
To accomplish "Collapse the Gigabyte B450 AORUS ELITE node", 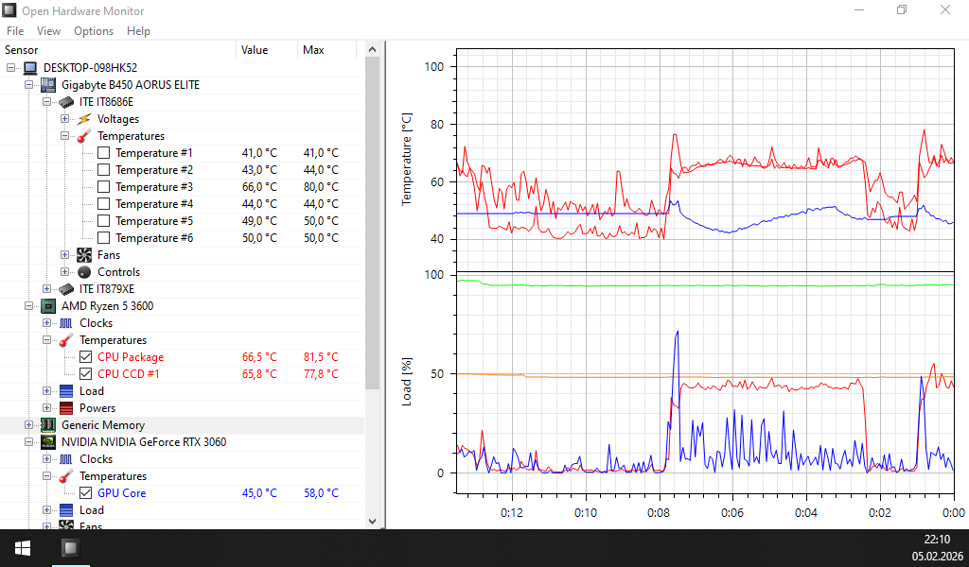I will tap(28, 84).
